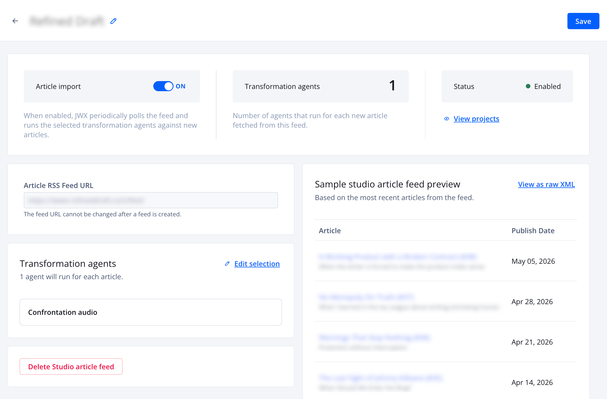The height and width of the screenshot is (399, 607).
Task: Click the Enabled status indicator
Action: coord(543,86)
